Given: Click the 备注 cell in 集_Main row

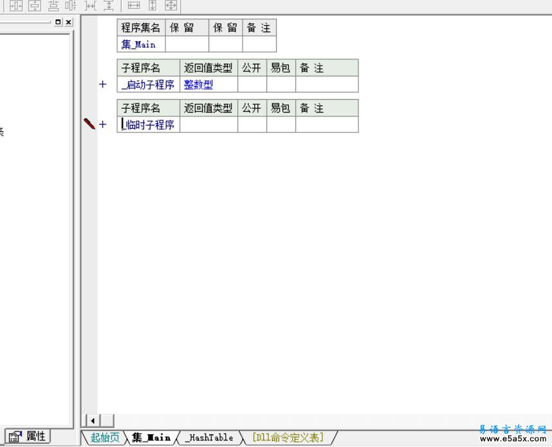Looking at the screenshot, I should pos(259,44).
